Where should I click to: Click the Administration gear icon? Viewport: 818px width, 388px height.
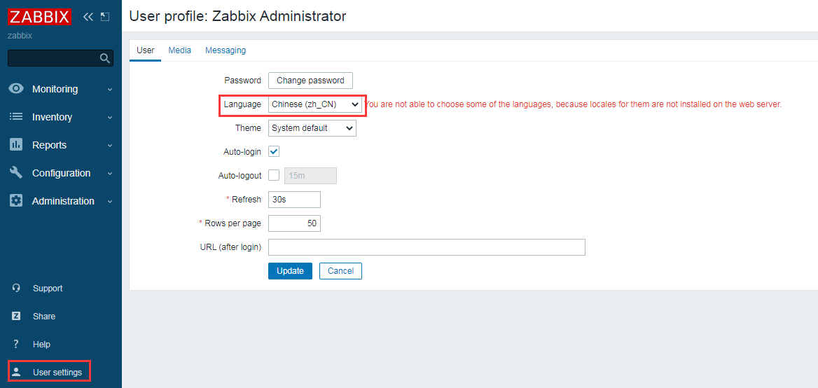(16, 201)
